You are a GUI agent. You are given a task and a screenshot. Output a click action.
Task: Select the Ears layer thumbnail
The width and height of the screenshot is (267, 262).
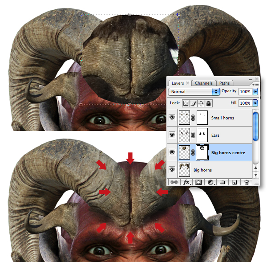(184, 135)
